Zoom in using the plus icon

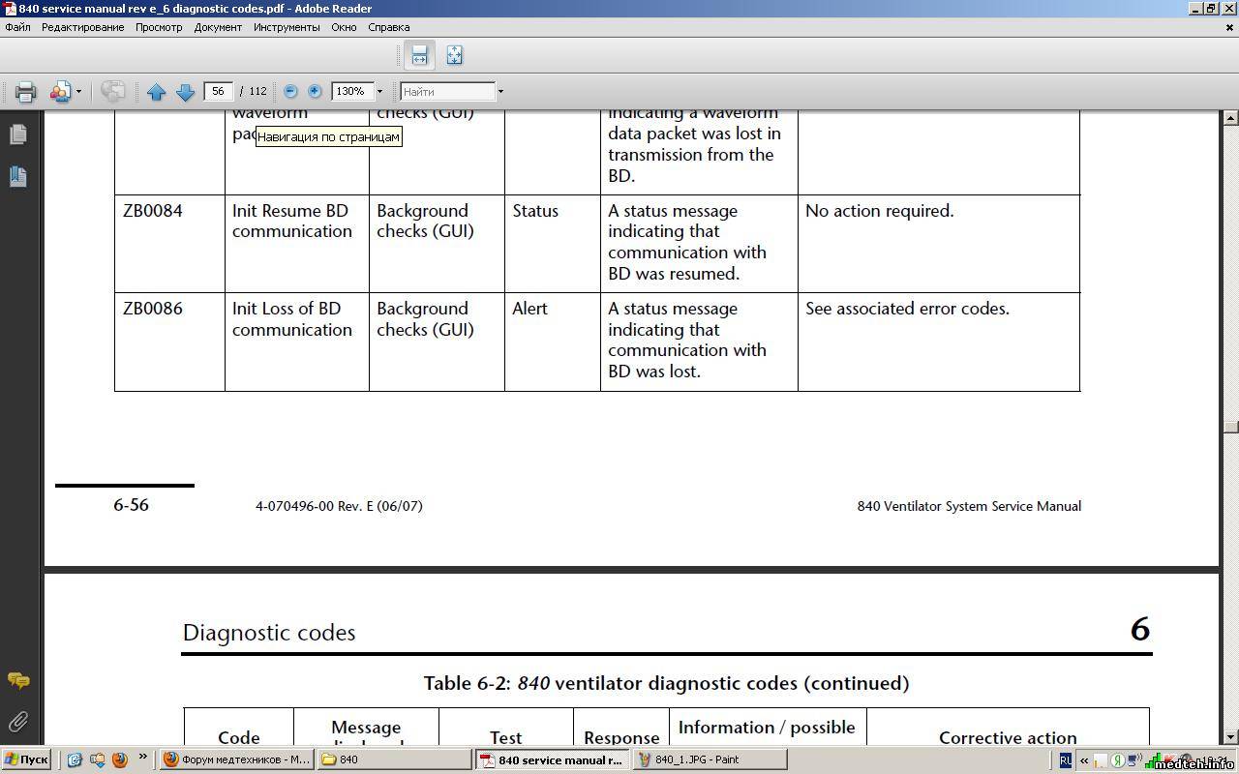(315, 91)
